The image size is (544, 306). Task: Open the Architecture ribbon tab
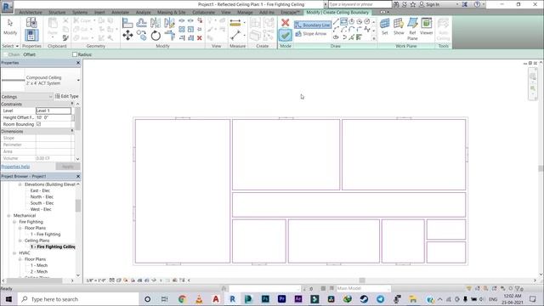click(x=31, y=12)
